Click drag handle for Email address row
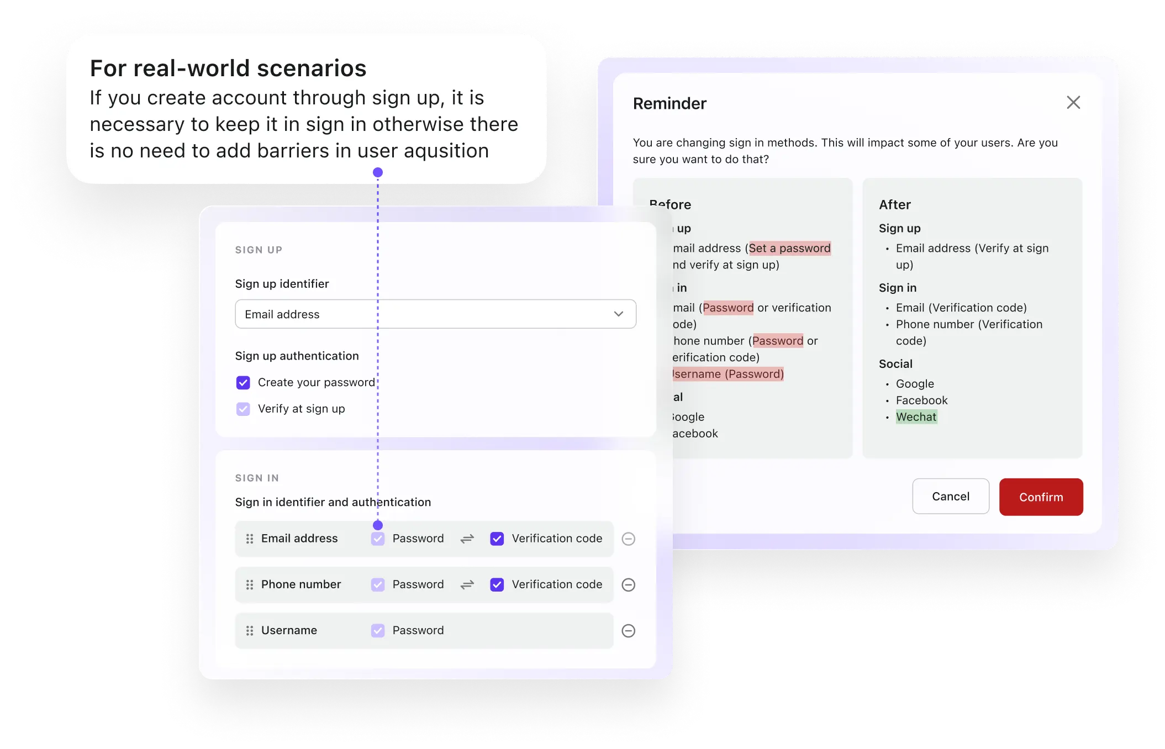This screenshot has width=1165, height=749. pyautogui.click(x=250, y=539)
